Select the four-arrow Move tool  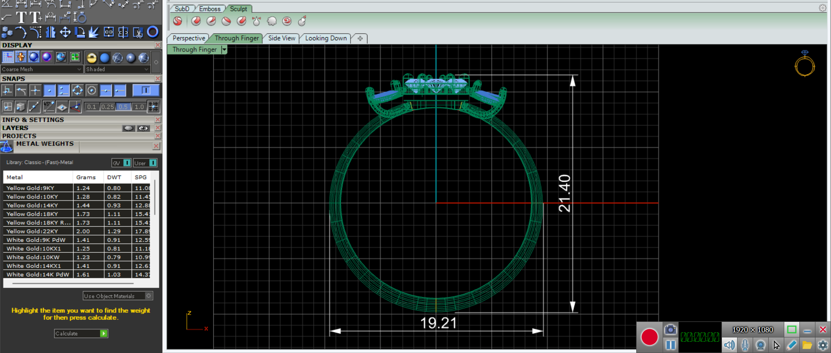click(x=65, y=32)
